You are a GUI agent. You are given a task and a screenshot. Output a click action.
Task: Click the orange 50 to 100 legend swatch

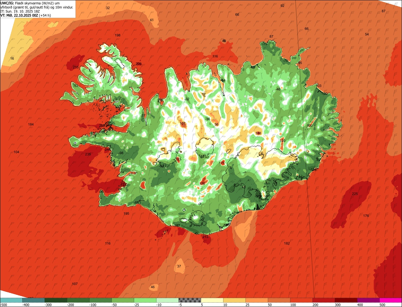279,300
